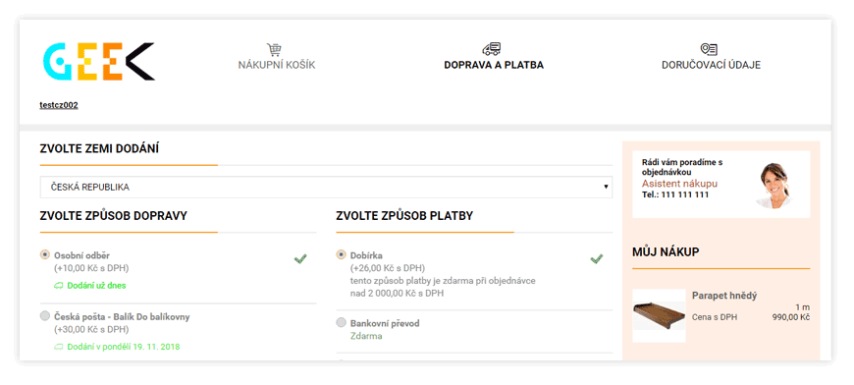Screen dimensions: 854x385
Task: Select Česká pošta Balík Do balíkovny option
Action: point(44,316)
